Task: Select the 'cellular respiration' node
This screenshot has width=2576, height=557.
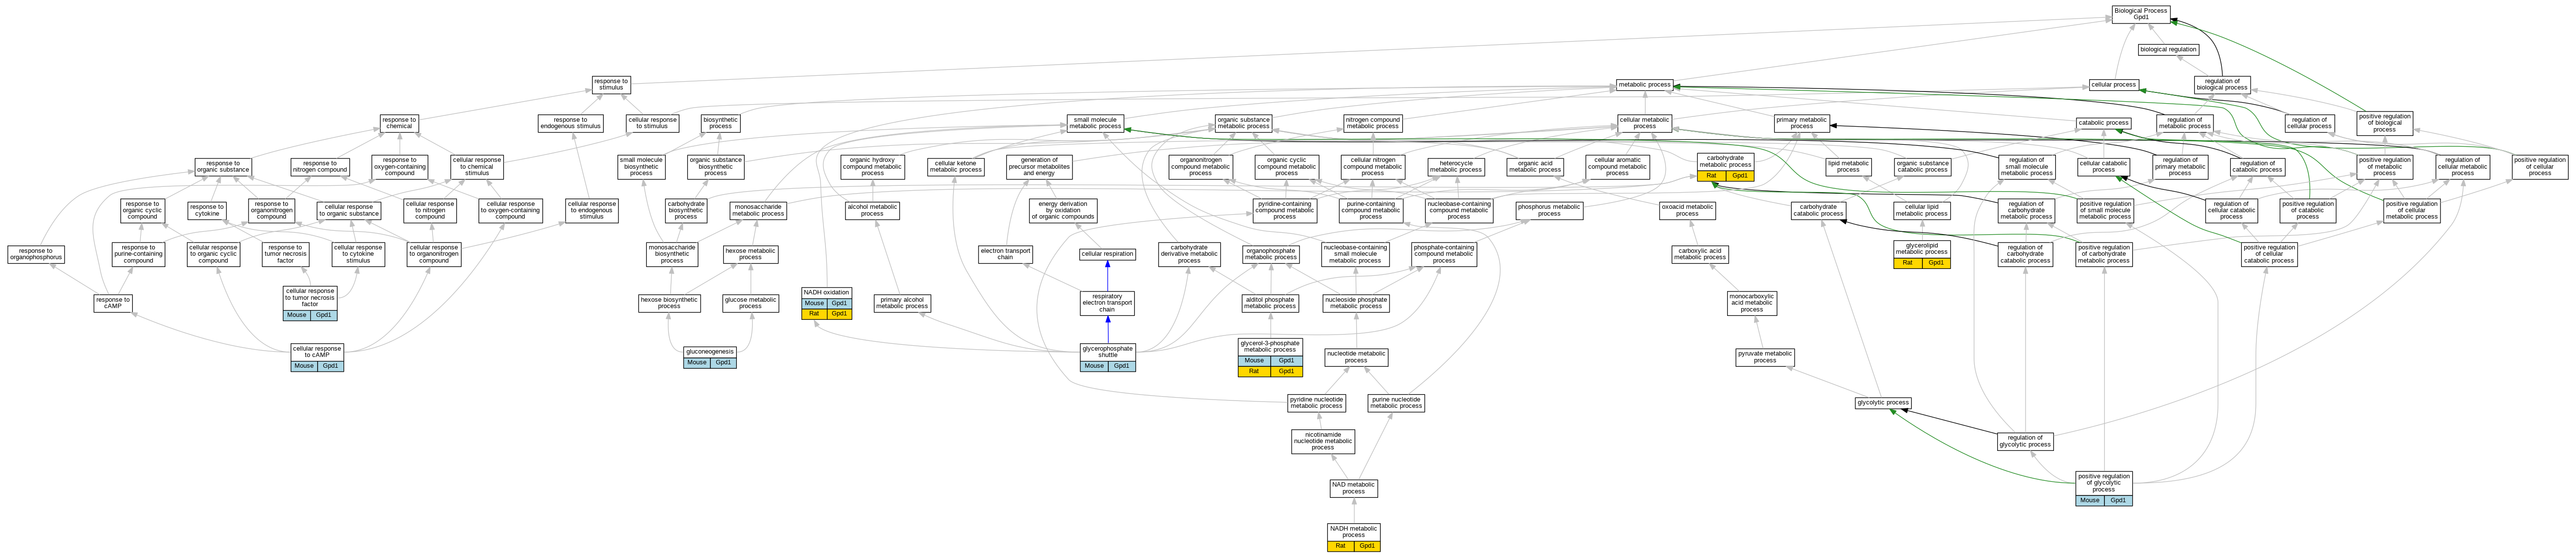Action: pyautogui.click(x=1107, y=254)
